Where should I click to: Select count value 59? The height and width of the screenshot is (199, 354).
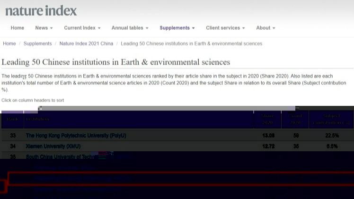pyautogui.click(x=296, y=136)
